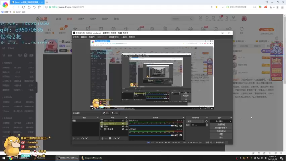Select the scene in Scenes list

(85, 121)
